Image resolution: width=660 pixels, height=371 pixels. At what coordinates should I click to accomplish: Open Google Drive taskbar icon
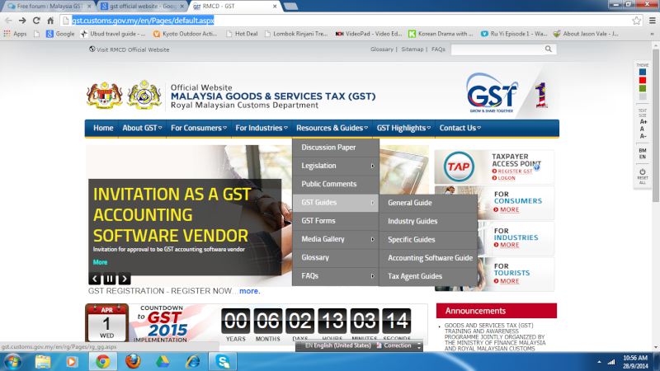(x=163, y=362)
